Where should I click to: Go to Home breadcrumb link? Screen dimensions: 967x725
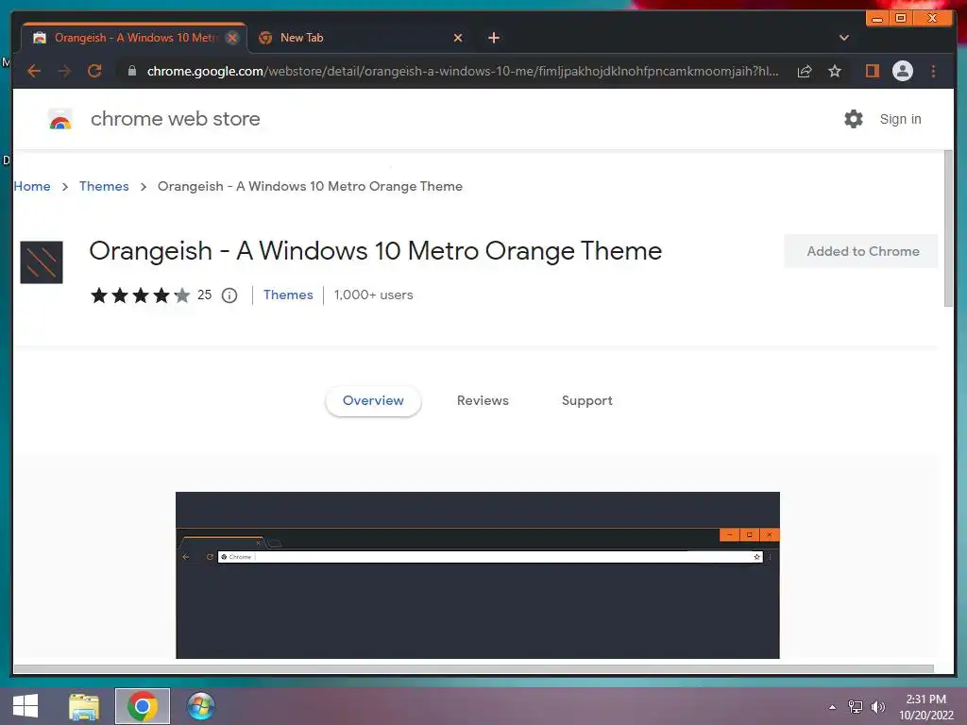tap(32, 186)
